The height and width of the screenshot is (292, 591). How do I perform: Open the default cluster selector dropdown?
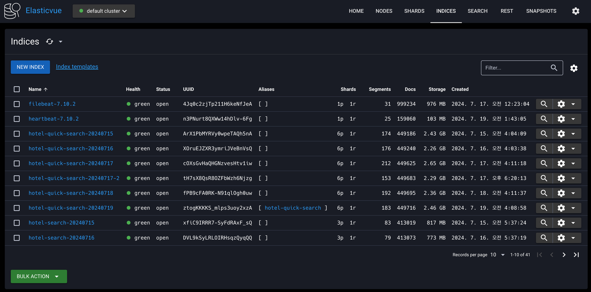coord(104,11)
